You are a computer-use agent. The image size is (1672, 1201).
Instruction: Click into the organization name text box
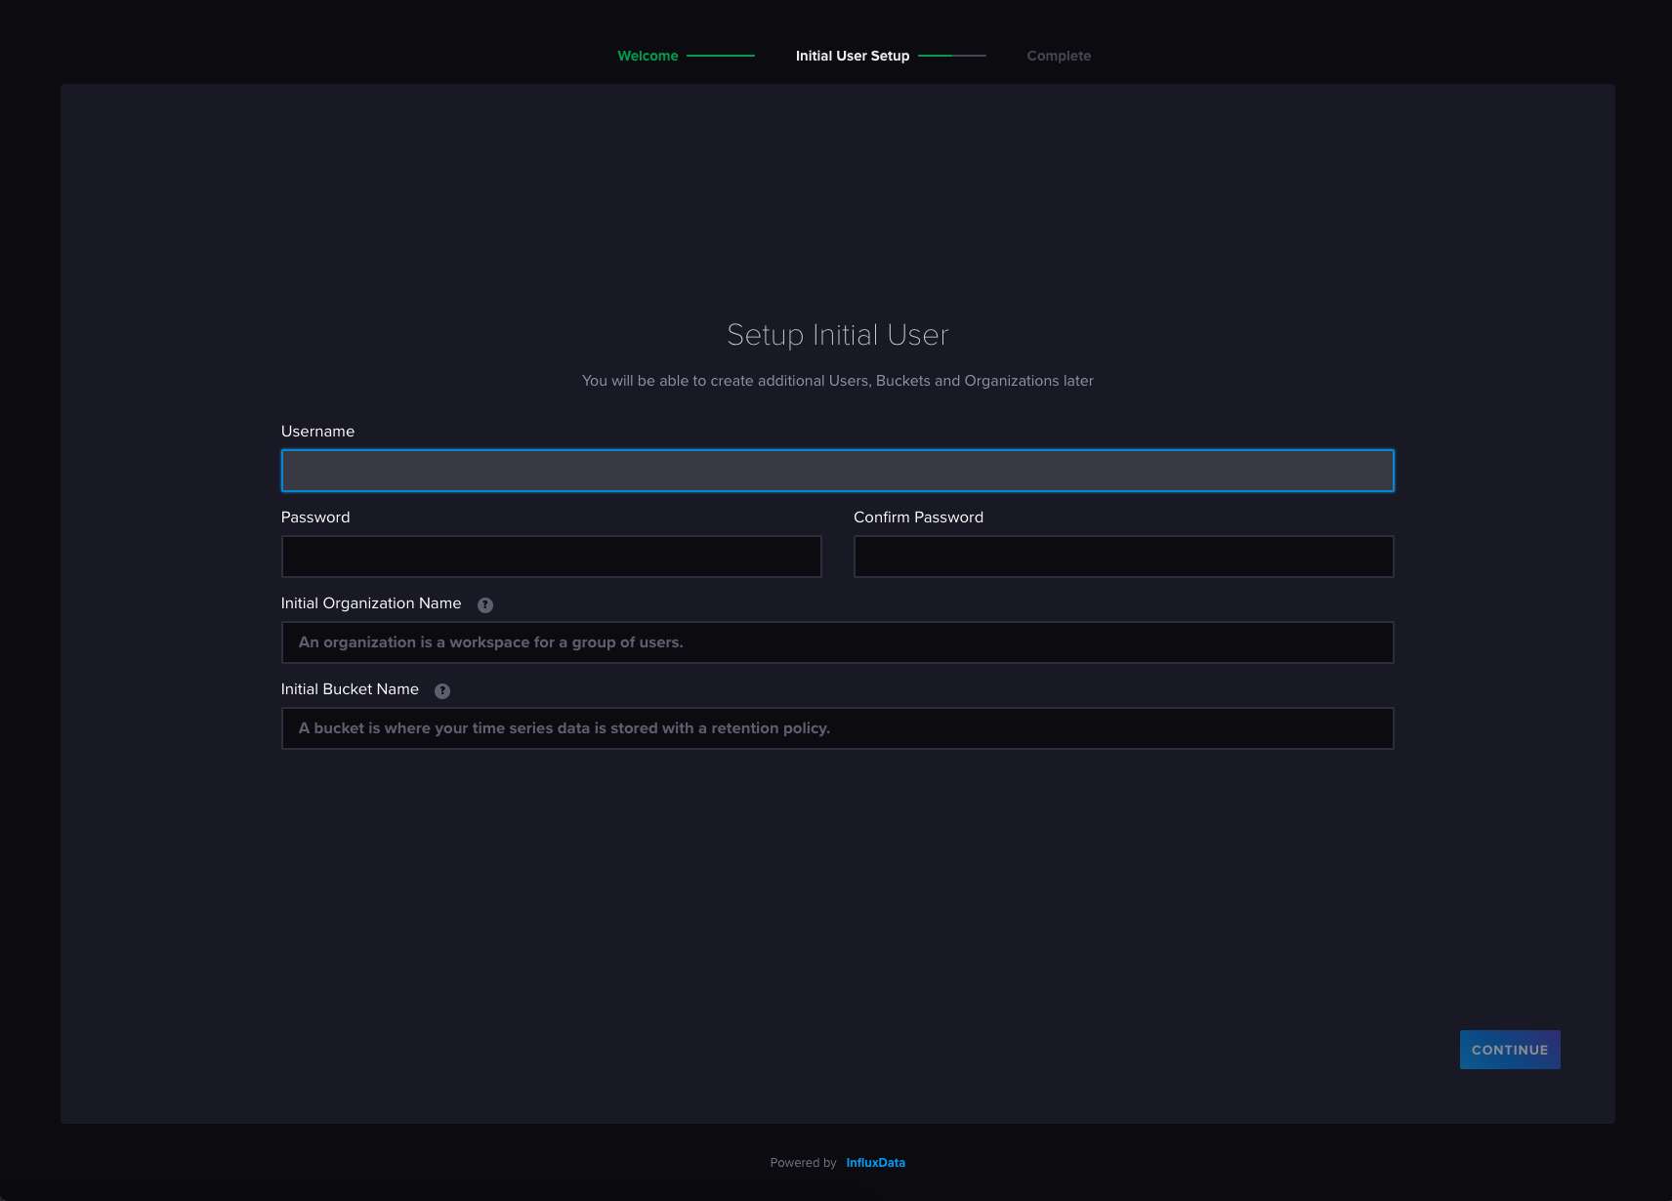click(837, 642)
